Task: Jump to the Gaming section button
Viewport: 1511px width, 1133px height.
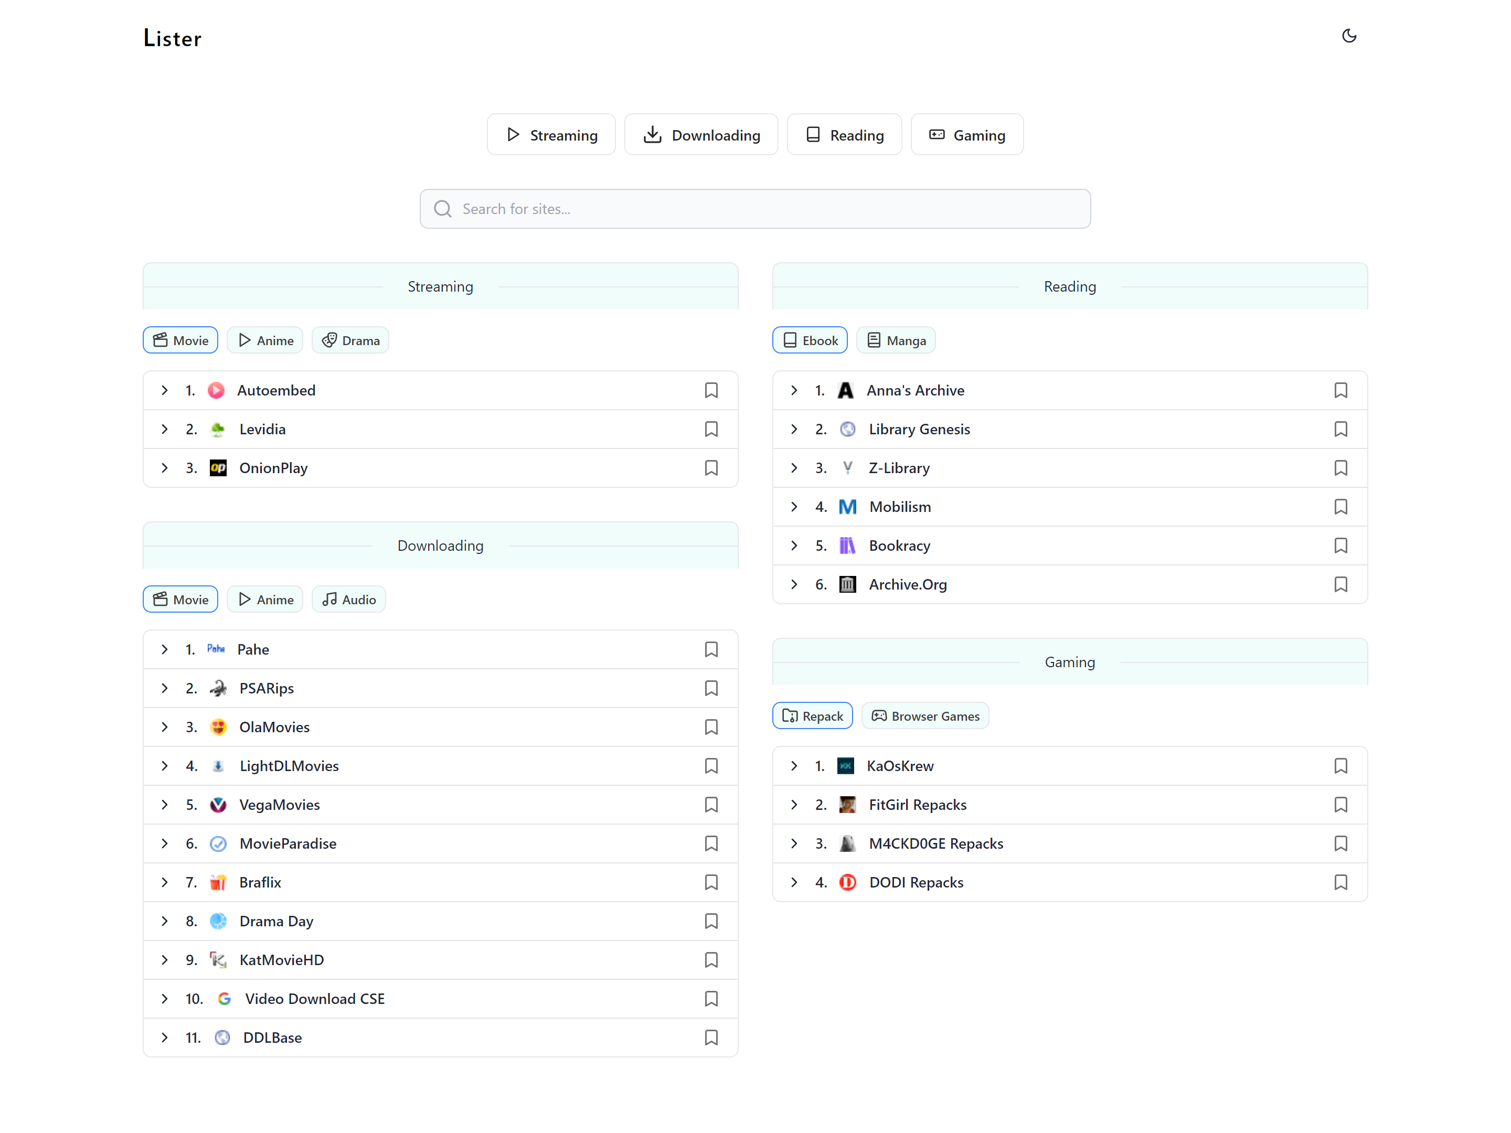Action: [967, 135]
